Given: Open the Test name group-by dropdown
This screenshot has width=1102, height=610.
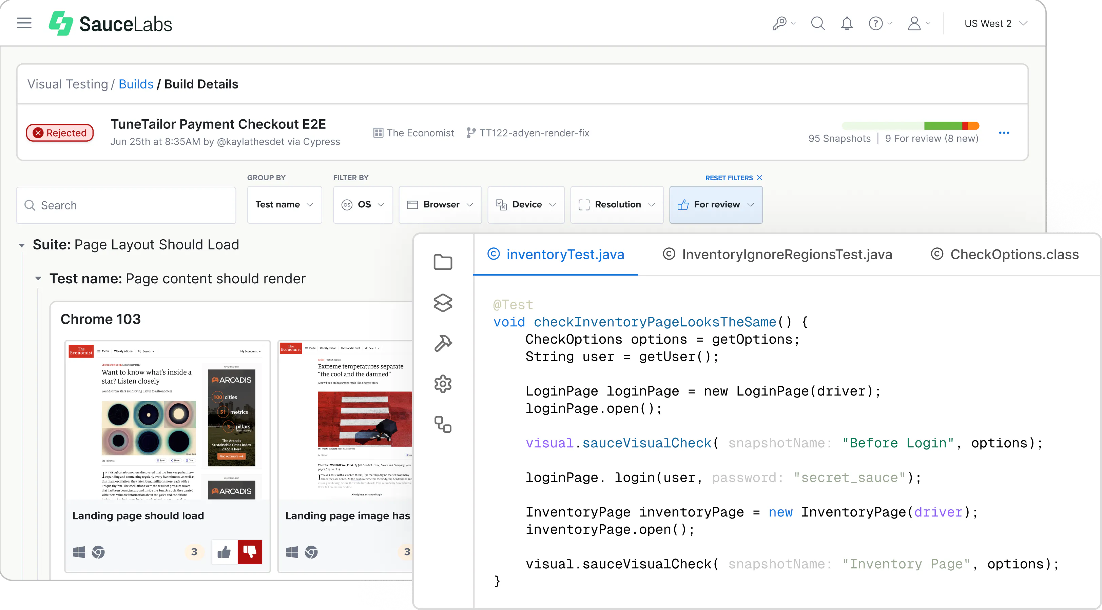Looking at the screenshot, I should (285, 205).
